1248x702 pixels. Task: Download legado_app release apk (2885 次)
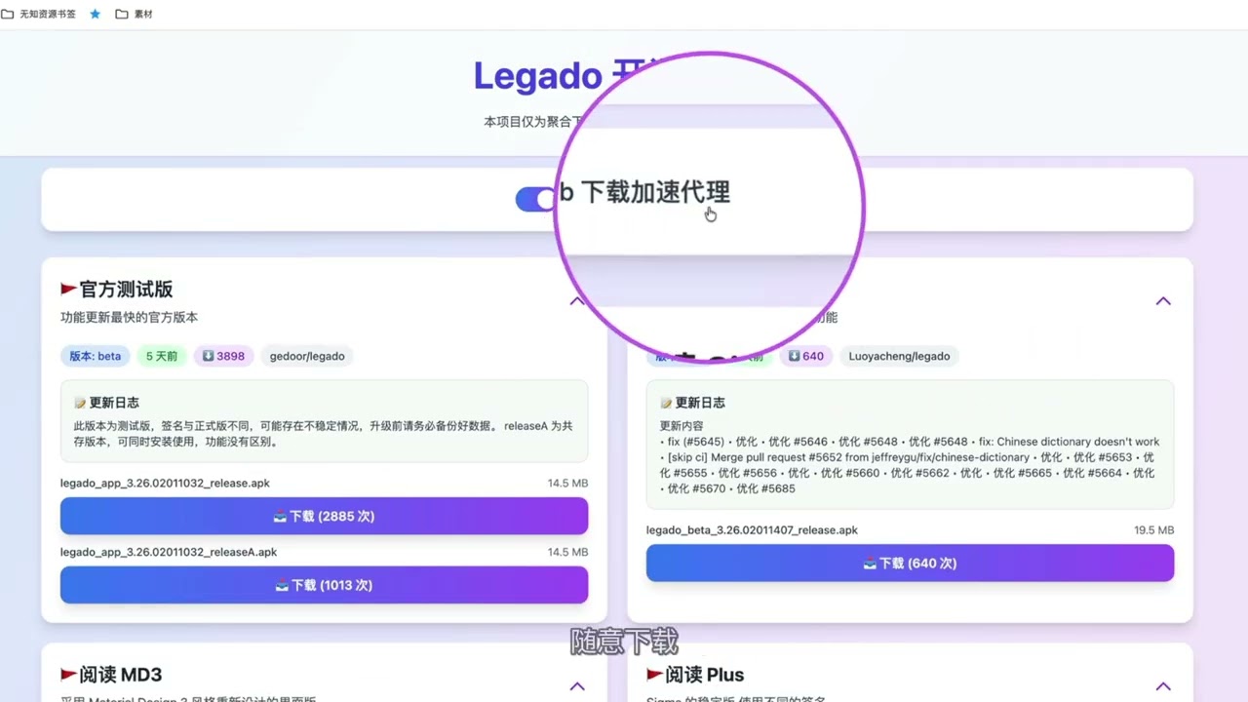tap(324, 516)
